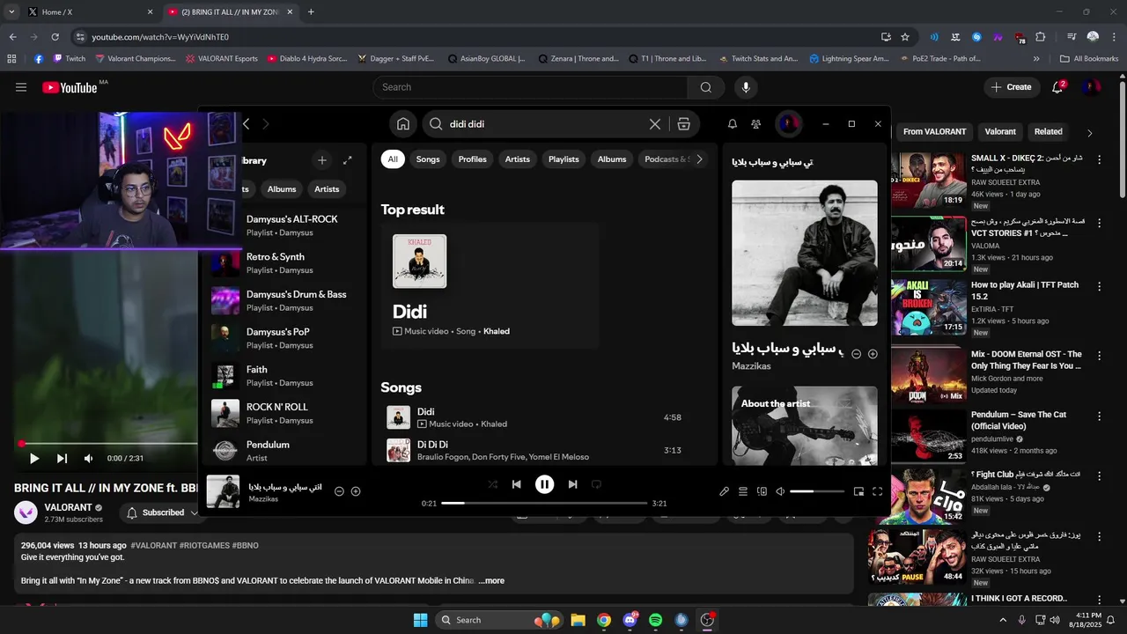The image size is (1127, 634).
Task: Open the Khaled artist link in Top result
Action: (497, 331)
